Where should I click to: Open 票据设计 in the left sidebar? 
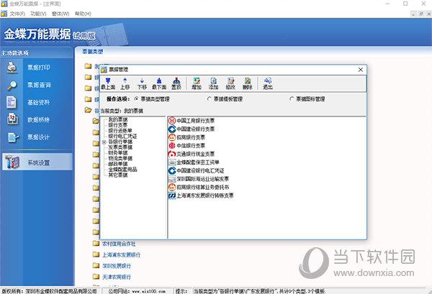[x=37, y=137]
